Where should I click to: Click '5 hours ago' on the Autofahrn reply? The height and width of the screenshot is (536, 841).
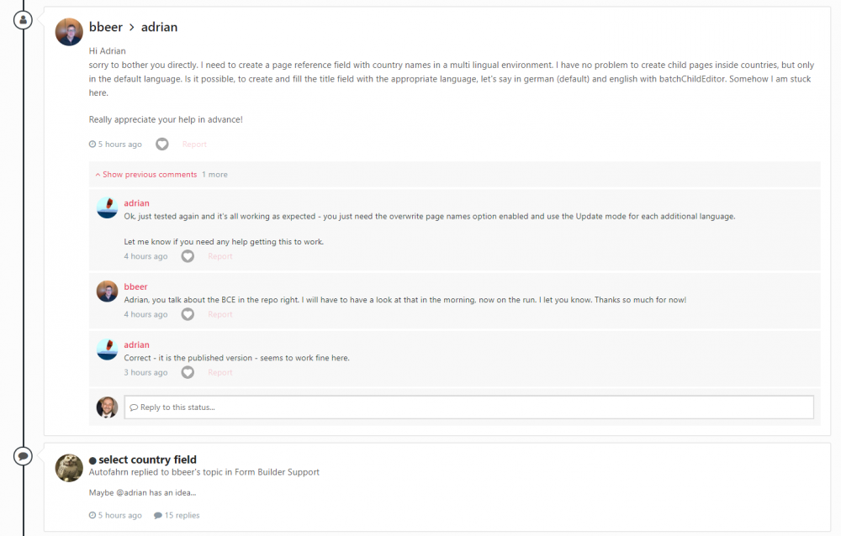tap(115, 515)
